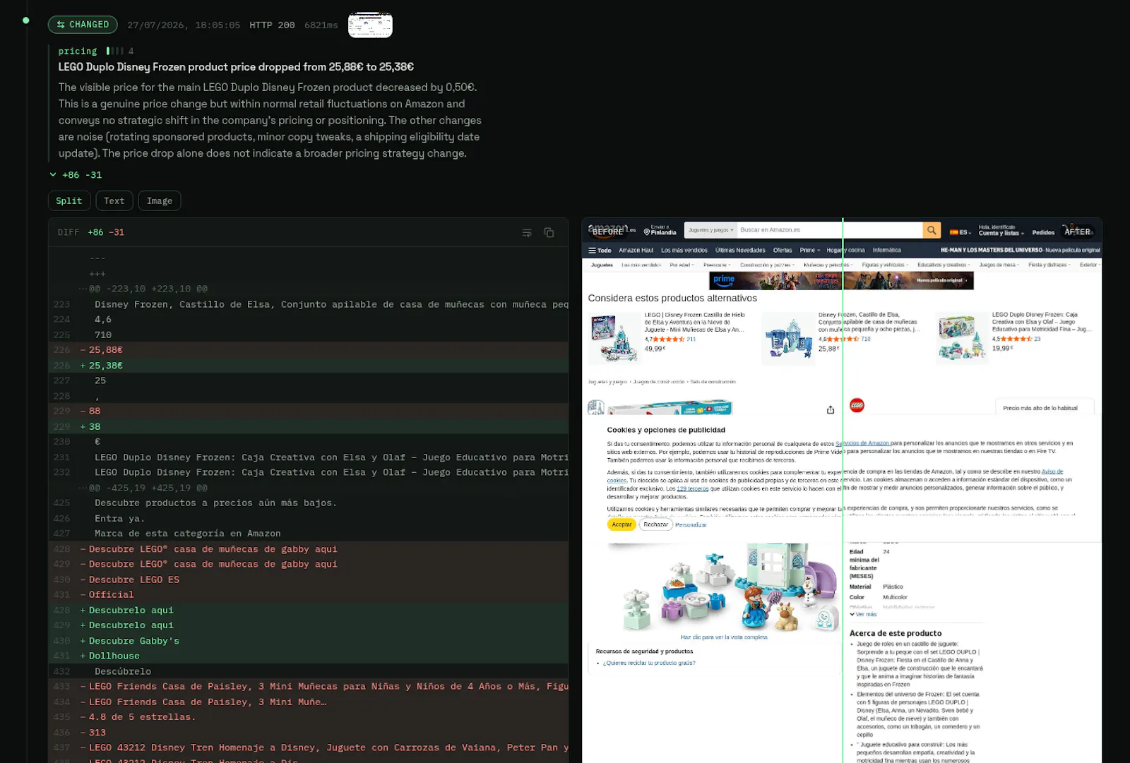Image resolution: width=1130 pixels, height=763 pixels.
Task: Click the removed diff line 'Descubre LEGO ES'
Action: click(309, 579)
